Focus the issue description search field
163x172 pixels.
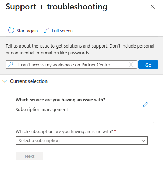pos(71,64)
